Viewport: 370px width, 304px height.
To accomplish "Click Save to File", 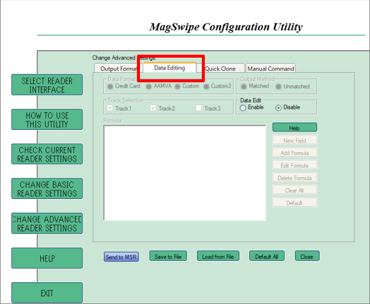I will (x=168, y=257).
